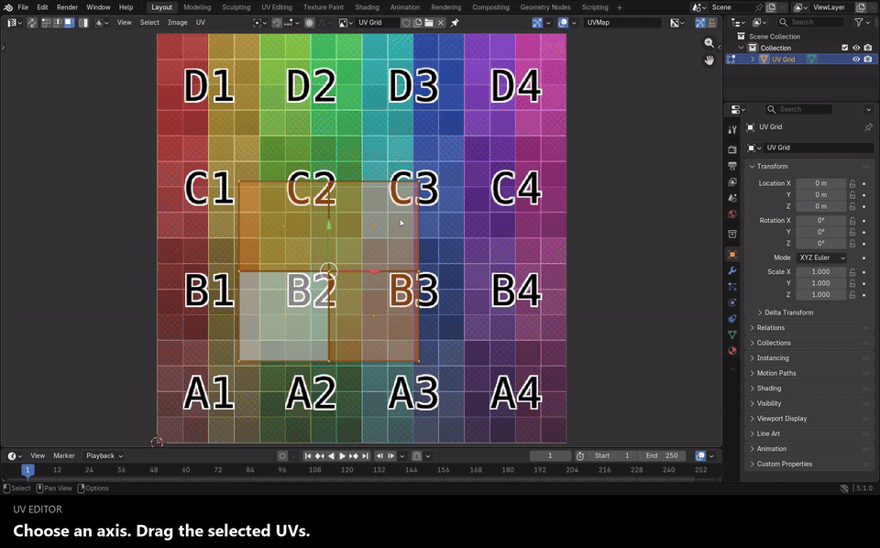Click new image shield icon beside UV Grid

406,22
